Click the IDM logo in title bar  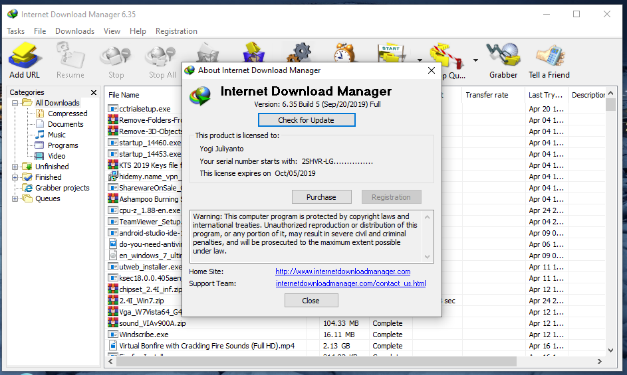(x=13, y=14)
